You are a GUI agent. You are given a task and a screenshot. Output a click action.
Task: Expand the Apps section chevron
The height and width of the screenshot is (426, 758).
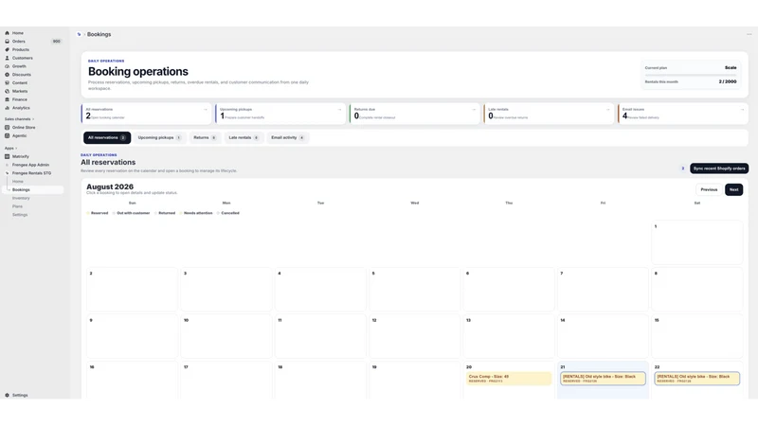click(x=16, y=149)
